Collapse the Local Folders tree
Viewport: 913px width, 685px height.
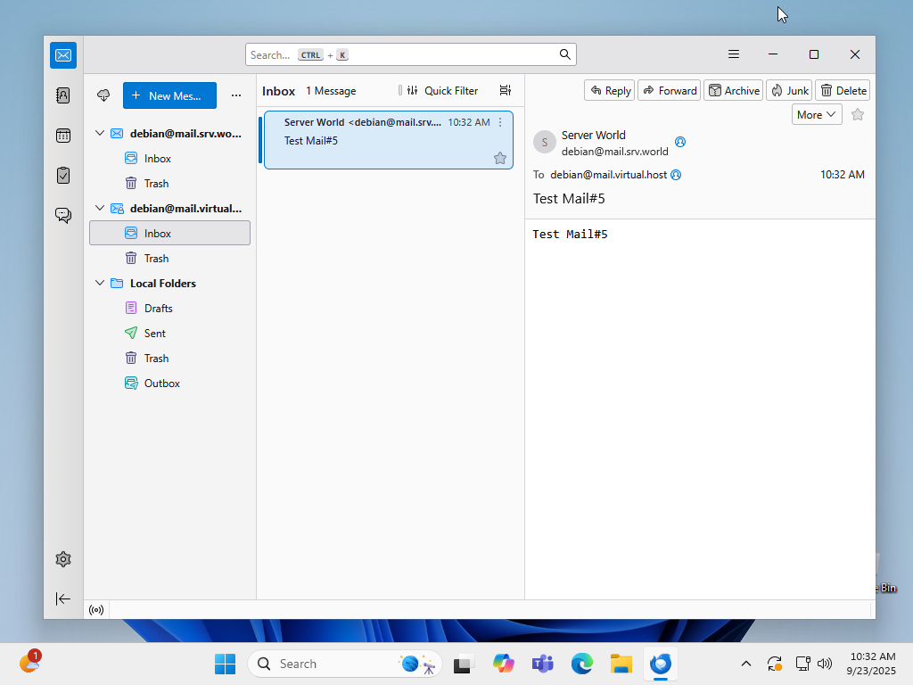[x=100, y=284]
